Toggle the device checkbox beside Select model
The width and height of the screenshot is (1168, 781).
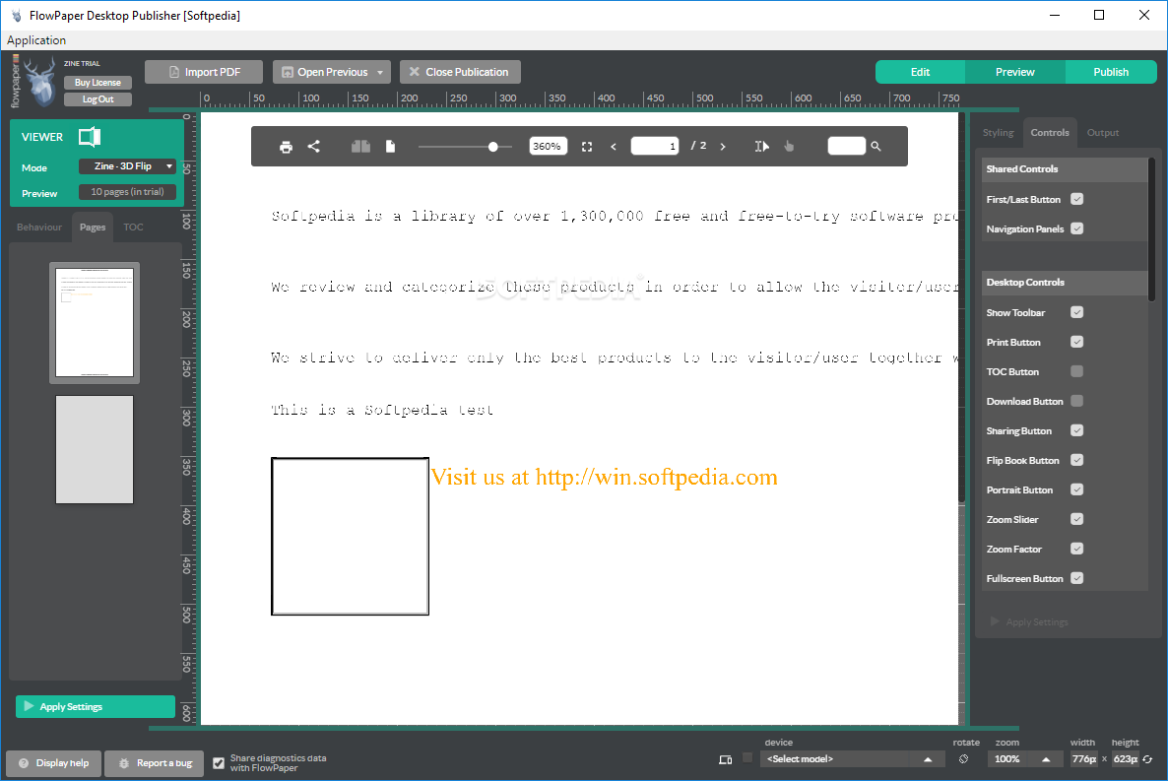(747, 758)
